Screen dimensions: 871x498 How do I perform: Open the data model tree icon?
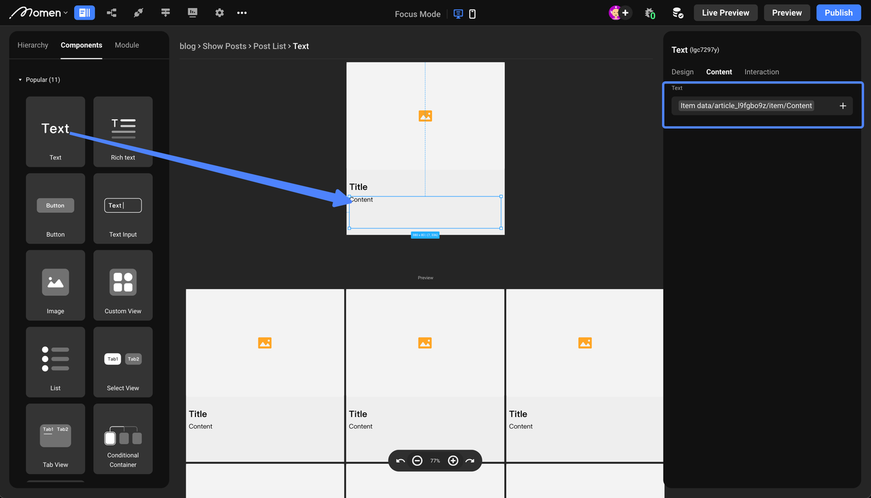112,13
